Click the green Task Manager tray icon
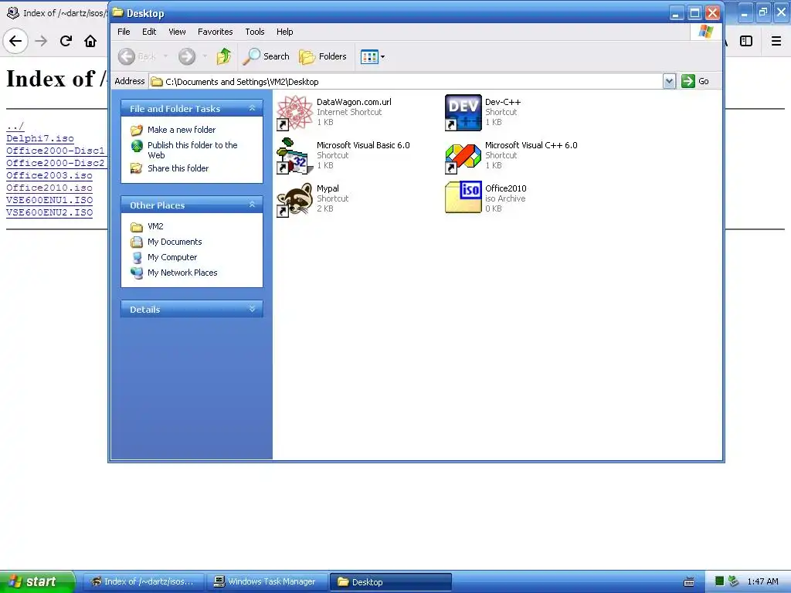Viewport: 791px width, 593px height. point(720,581)
